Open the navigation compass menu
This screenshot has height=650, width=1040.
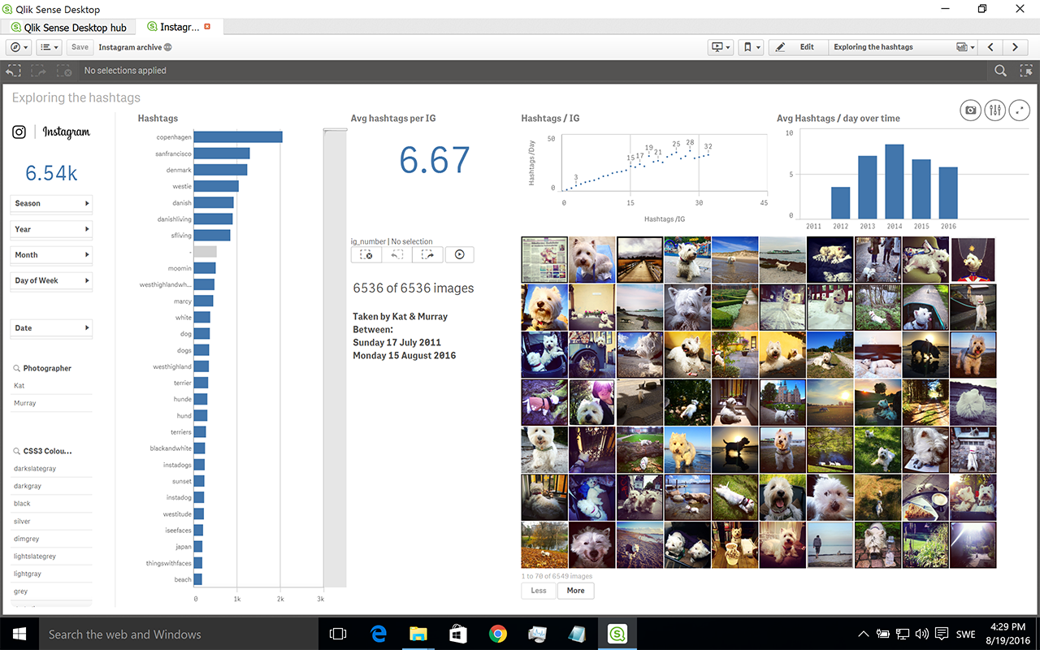(x=19, y=47)
